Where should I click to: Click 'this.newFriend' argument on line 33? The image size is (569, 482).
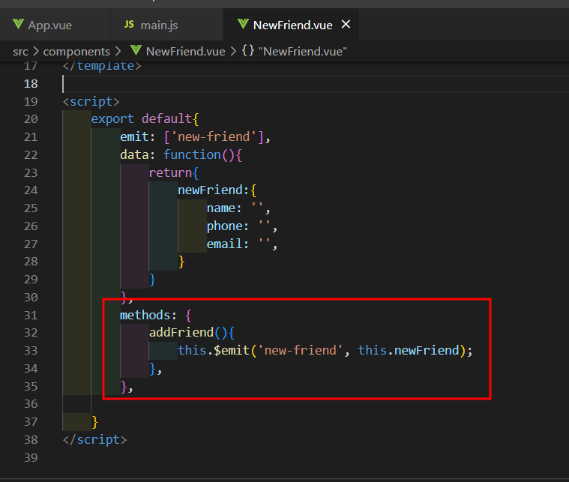click(x=409, y=351)
